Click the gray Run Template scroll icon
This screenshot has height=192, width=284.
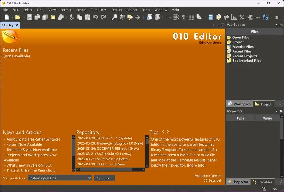coord(157,17)
